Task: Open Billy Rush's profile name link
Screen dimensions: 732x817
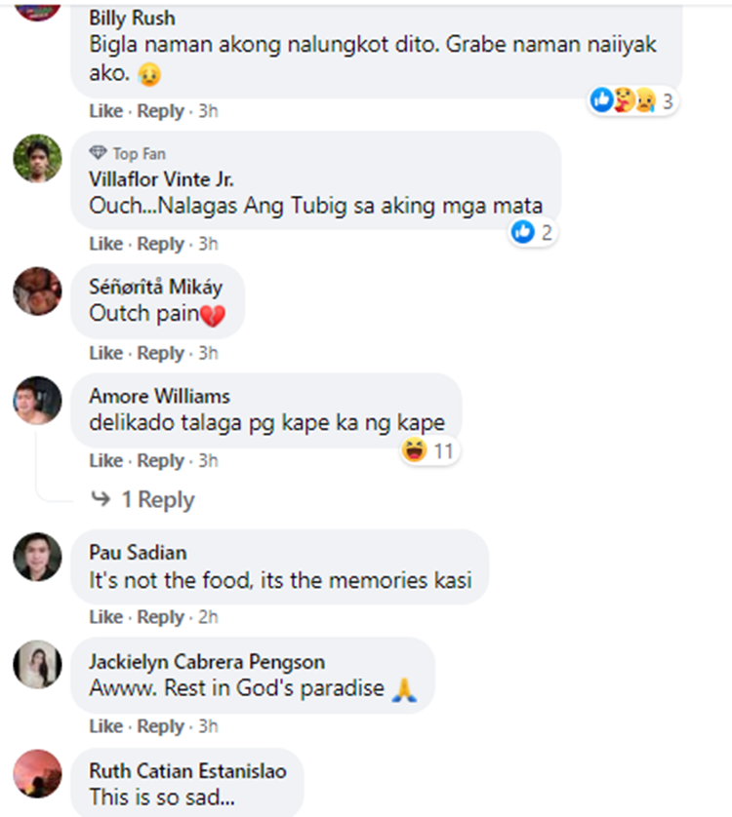Action: pyautogui.click(x=132, y=19)
